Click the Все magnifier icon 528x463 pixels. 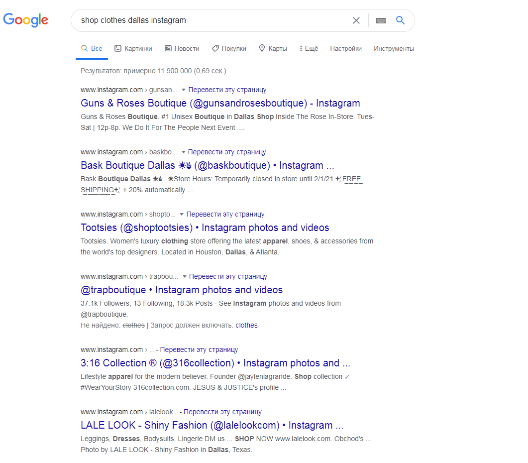pos(85,48)
